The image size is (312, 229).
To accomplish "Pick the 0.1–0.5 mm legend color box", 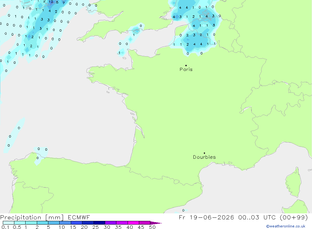I will [x=8, y=223].
